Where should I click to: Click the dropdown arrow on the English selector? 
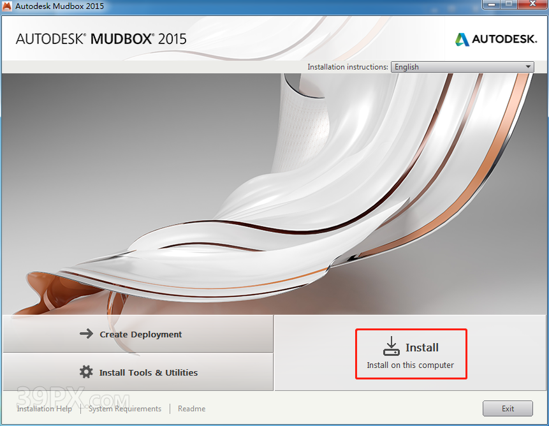pos(529,66)
